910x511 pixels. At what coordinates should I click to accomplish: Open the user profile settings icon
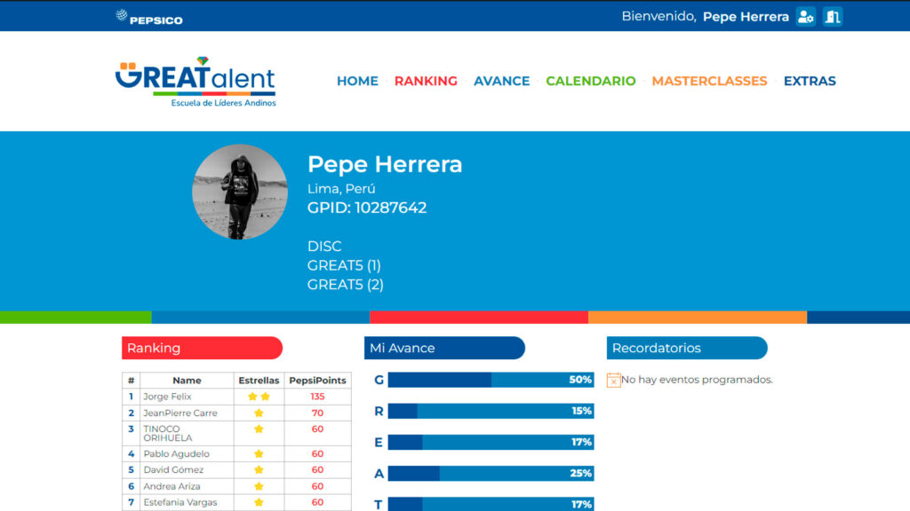coord(805,17)
